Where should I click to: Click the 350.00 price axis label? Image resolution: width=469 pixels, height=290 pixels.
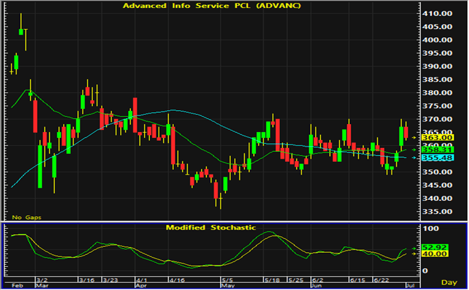pyautogui.click(x=437, y=172)
